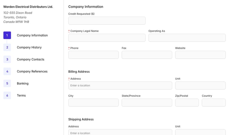230x135 pixels.
Task: Focus the Credit Requested ($) field
Action: [107, 21]
